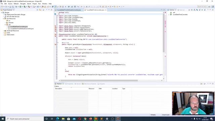Click the New toolbar icon
Image resolution: width=215 pixels, height=121 pixels.
point(2,7)
